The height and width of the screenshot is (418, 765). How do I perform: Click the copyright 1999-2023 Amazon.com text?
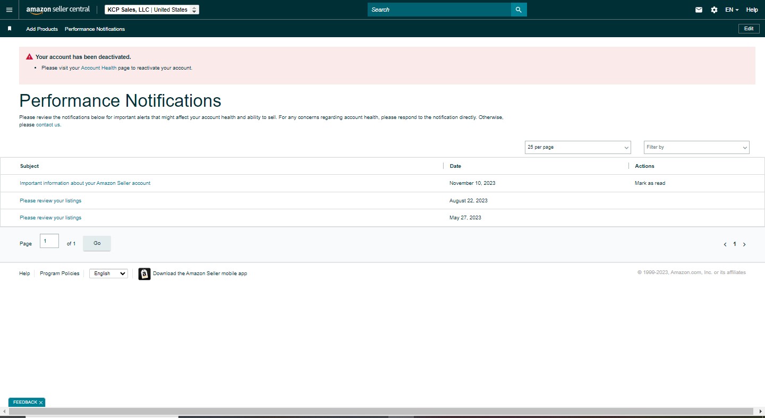[692, 272]
